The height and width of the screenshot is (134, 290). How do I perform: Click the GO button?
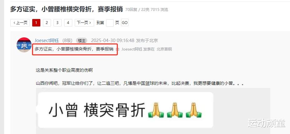[x=125, y=23]
